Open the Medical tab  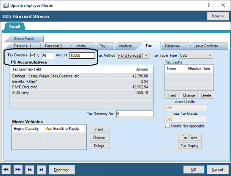125,46
